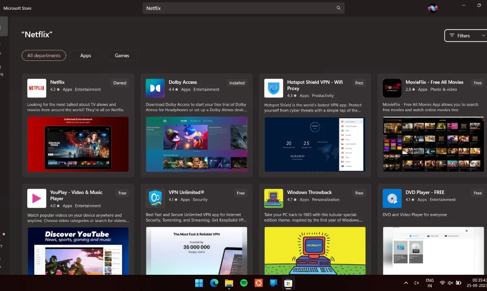
Task: Click the Netflix search input field
Action: [239, 8]
